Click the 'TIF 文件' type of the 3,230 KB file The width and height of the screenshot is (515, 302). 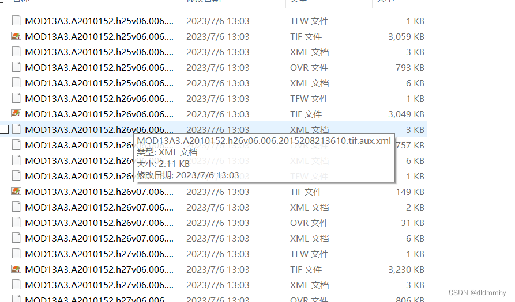306,270
